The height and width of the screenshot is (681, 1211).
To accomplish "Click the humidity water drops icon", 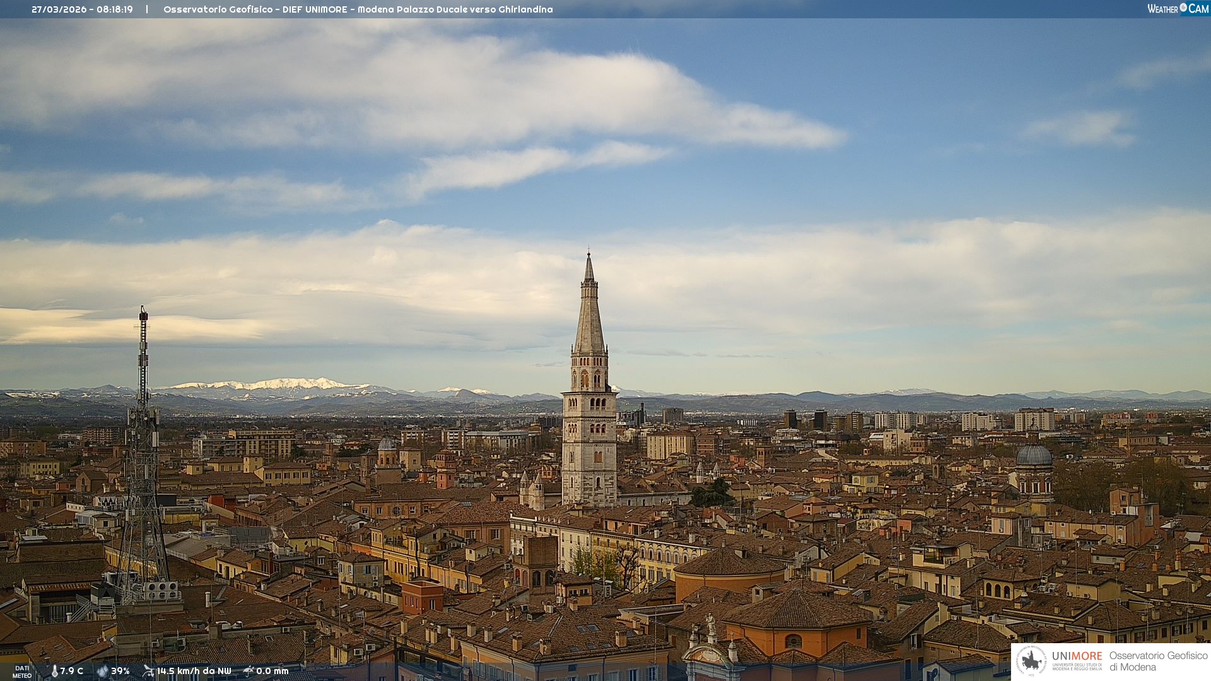I will (x=102, y=671).
